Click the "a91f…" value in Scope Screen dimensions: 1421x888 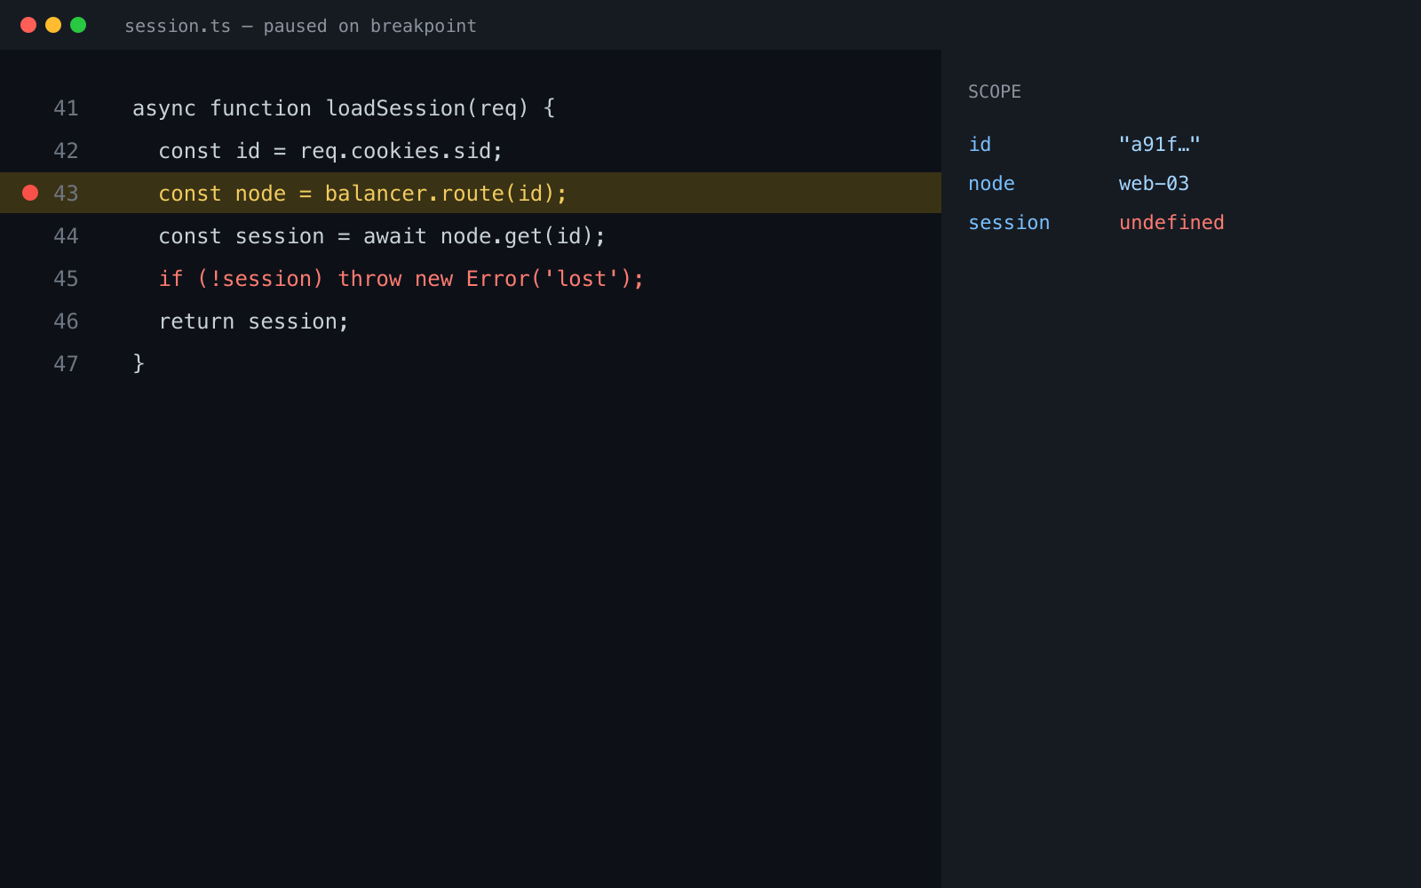pos(1160,145)
